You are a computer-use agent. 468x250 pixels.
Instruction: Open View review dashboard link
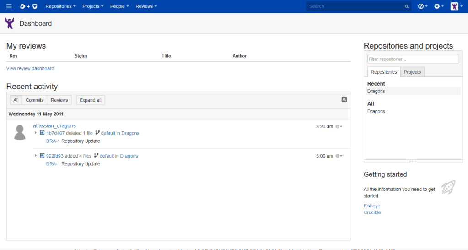coord(30,68)
